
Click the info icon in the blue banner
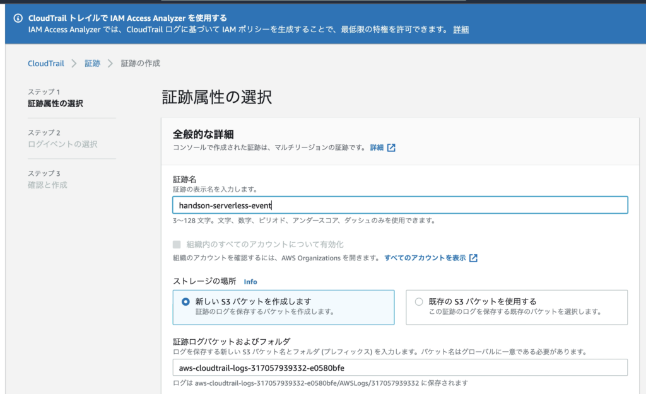18,18
